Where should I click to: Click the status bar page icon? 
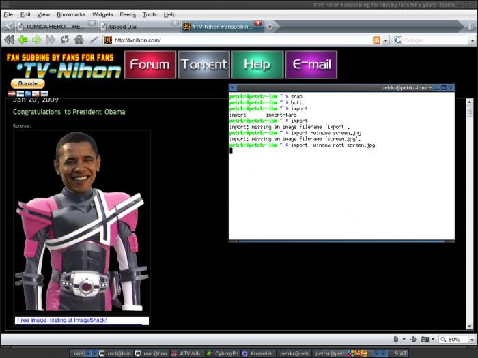point(395,339)
